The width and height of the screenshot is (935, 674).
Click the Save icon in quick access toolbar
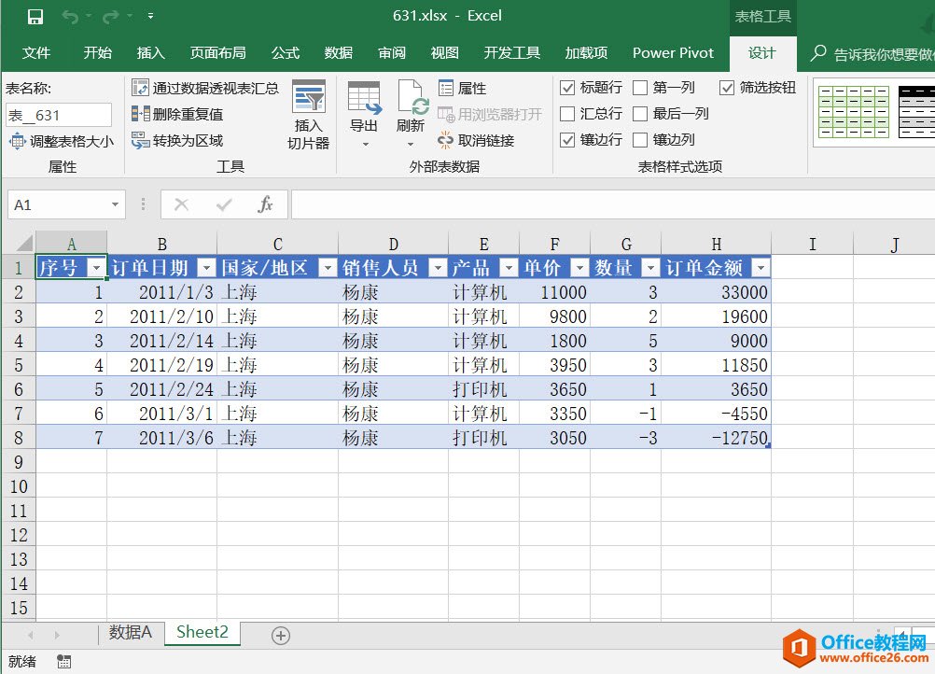click(35, 16)
